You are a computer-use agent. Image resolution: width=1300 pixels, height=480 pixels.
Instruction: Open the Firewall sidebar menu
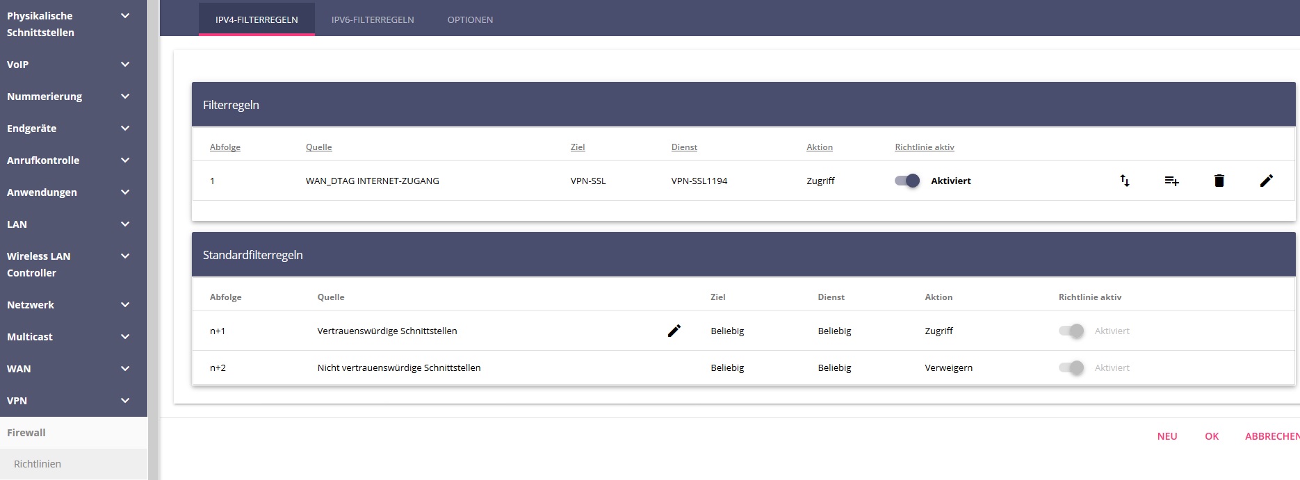[x=74, y=432]
